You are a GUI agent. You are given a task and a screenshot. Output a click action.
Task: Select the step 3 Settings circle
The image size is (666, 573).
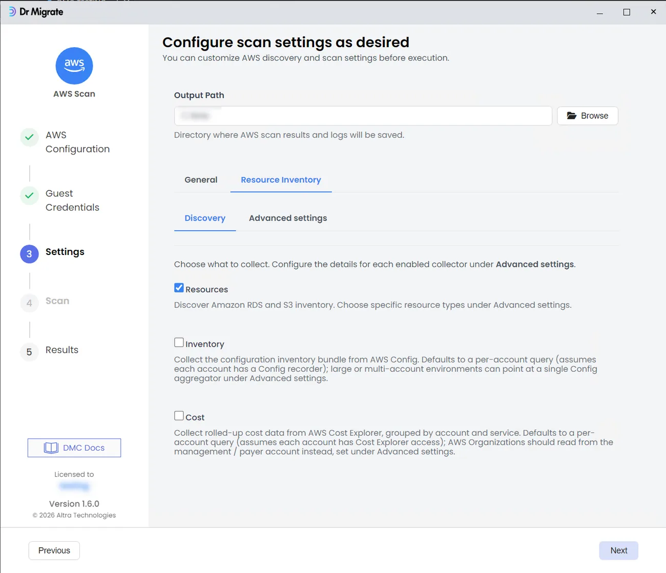(29, 254)
